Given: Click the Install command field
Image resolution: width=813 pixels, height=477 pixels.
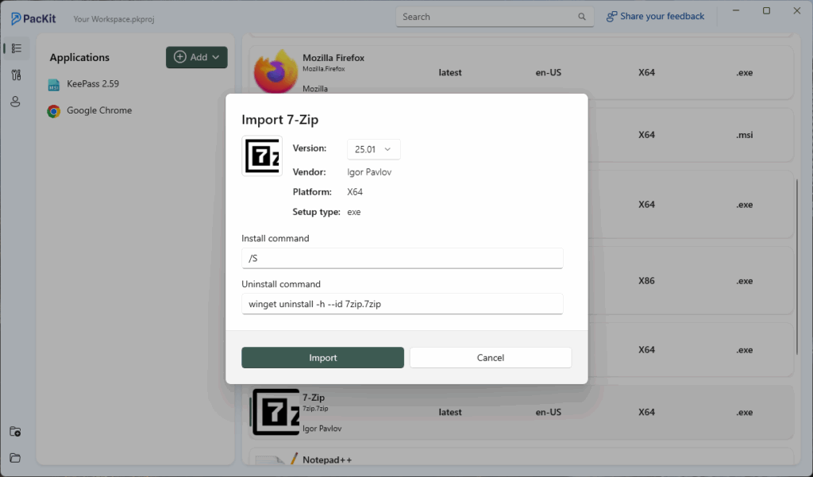Looking at the screenshot, I should [403, 258].
